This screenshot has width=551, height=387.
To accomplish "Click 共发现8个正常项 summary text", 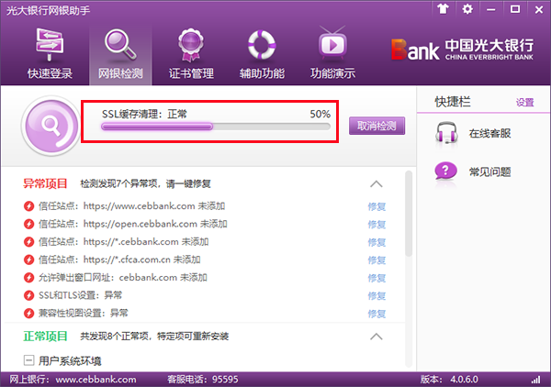I will tap(154, 337).
